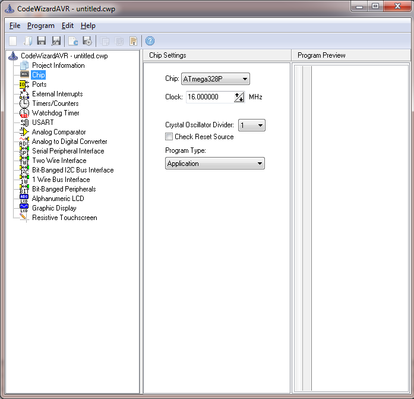This screenshot has width=414, height=399.
Task: Select External Interrupts in the tree
Action: tap(57, 94)
